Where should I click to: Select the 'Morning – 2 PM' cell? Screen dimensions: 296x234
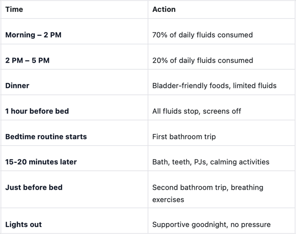pyautogui.click(x=34, y=35)
